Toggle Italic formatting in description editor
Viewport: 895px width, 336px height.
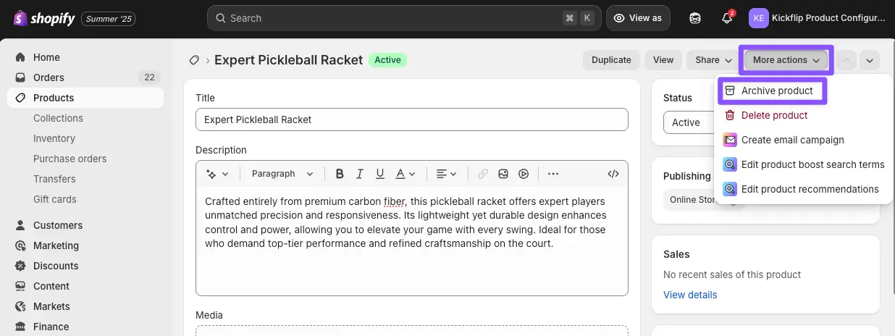pos(359,174)
